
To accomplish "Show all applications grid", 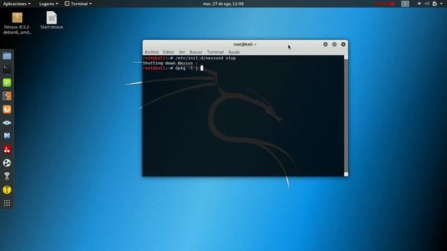I will pos(7,203).
